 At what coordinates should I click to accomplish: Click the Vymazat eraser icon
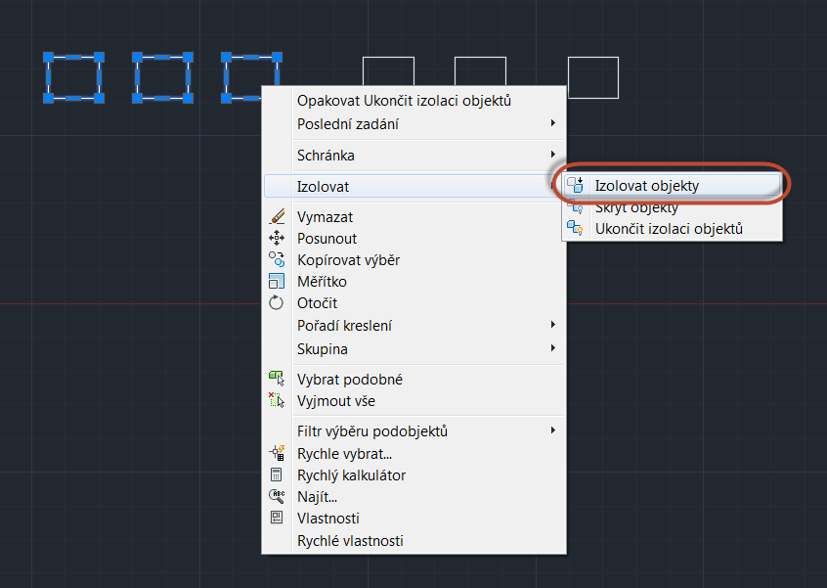click(x=277, y=217)
